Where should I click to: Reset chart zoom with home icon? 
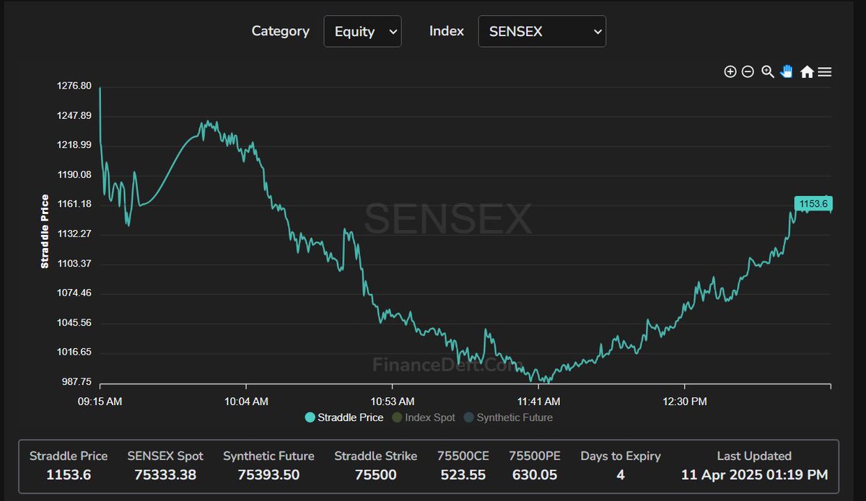click(807, 71)
